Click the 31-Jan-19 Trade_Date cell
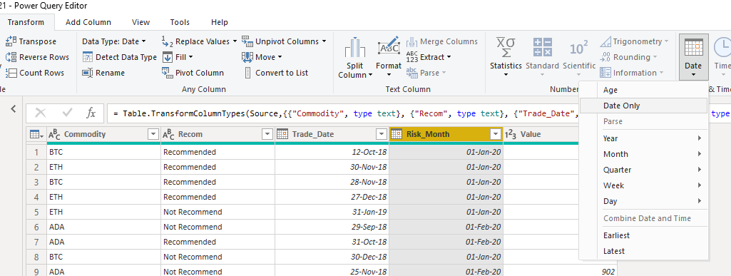Viewport: 731px width, 276px height. (332, 212)
